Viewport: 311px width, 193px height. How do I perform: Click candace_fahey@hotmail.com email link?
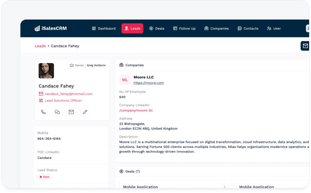point(69,94)
